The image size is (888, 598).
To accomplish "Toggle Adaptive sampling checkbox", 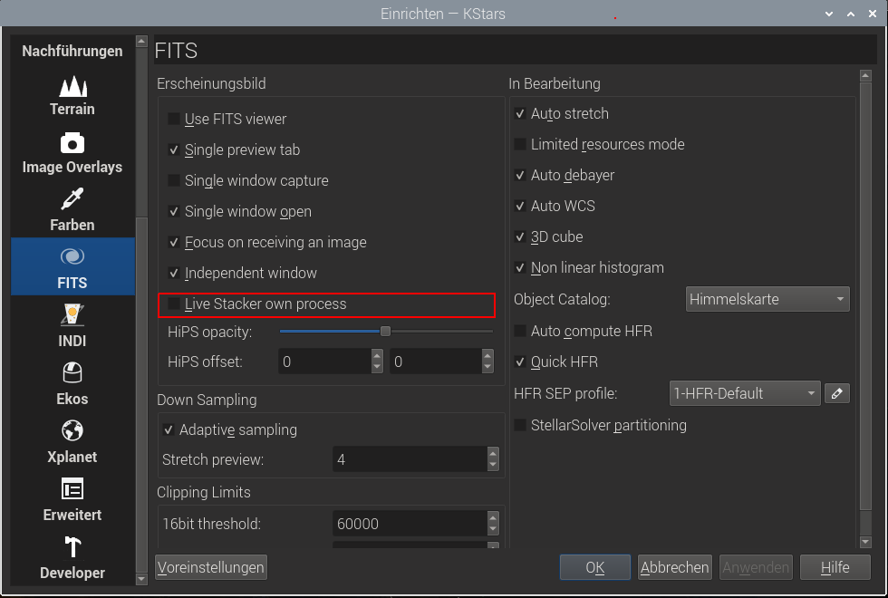I will coord(169,429).
